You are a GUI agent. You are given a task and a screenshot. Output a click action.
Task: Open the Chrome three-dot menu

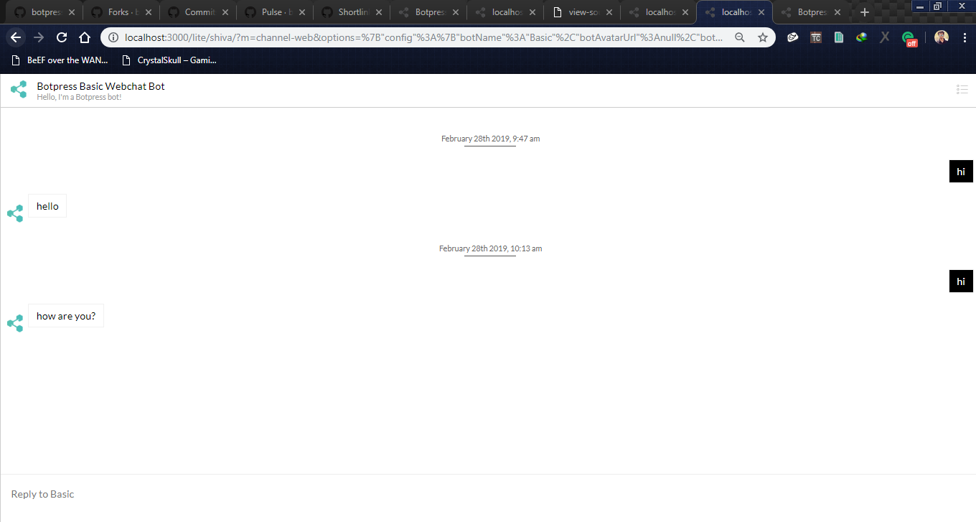point(964,37)
